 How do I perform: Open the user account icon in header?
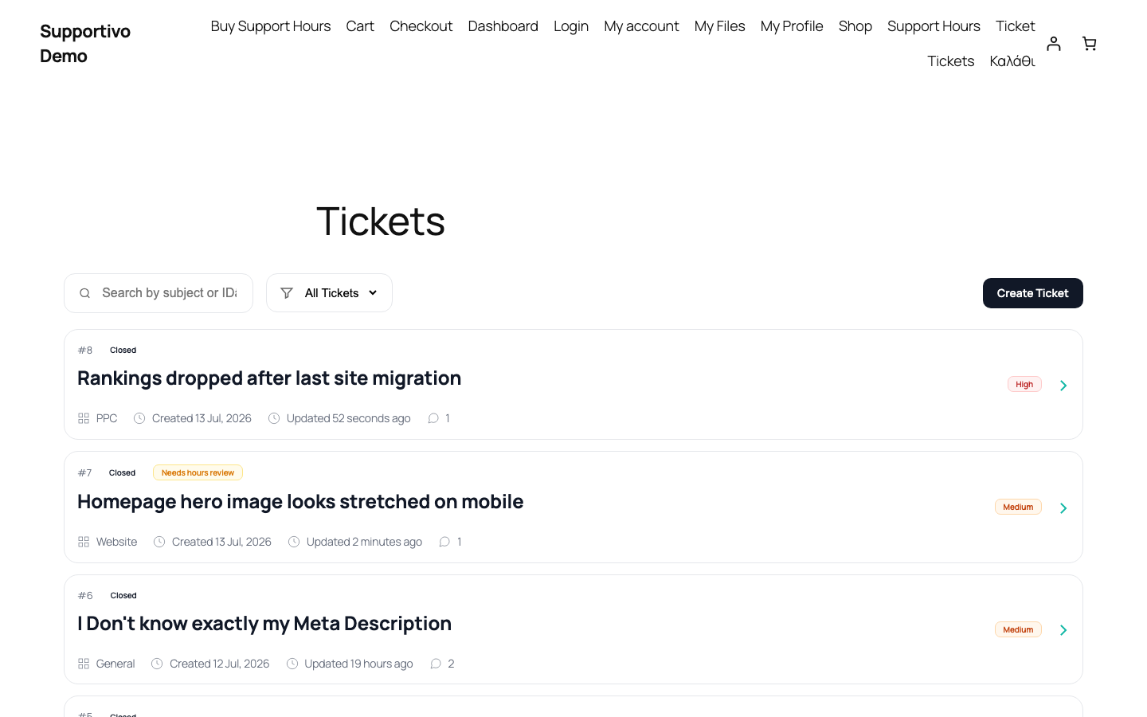(x=1054, y=44)
